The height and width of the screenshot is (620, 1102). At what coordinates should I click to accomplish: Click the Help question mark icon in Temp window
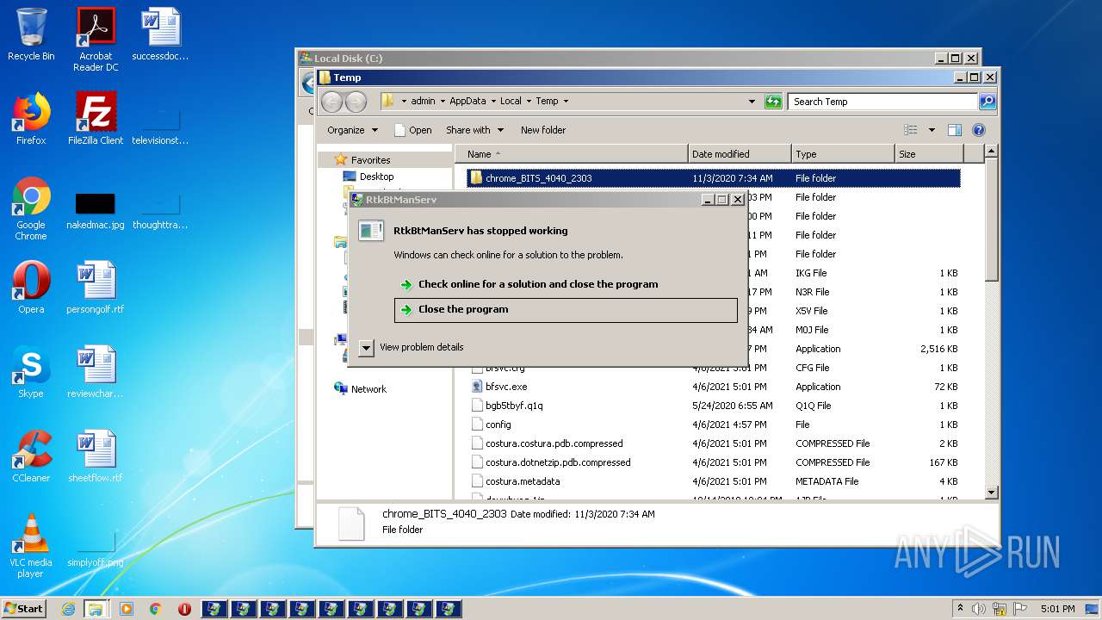979,130
